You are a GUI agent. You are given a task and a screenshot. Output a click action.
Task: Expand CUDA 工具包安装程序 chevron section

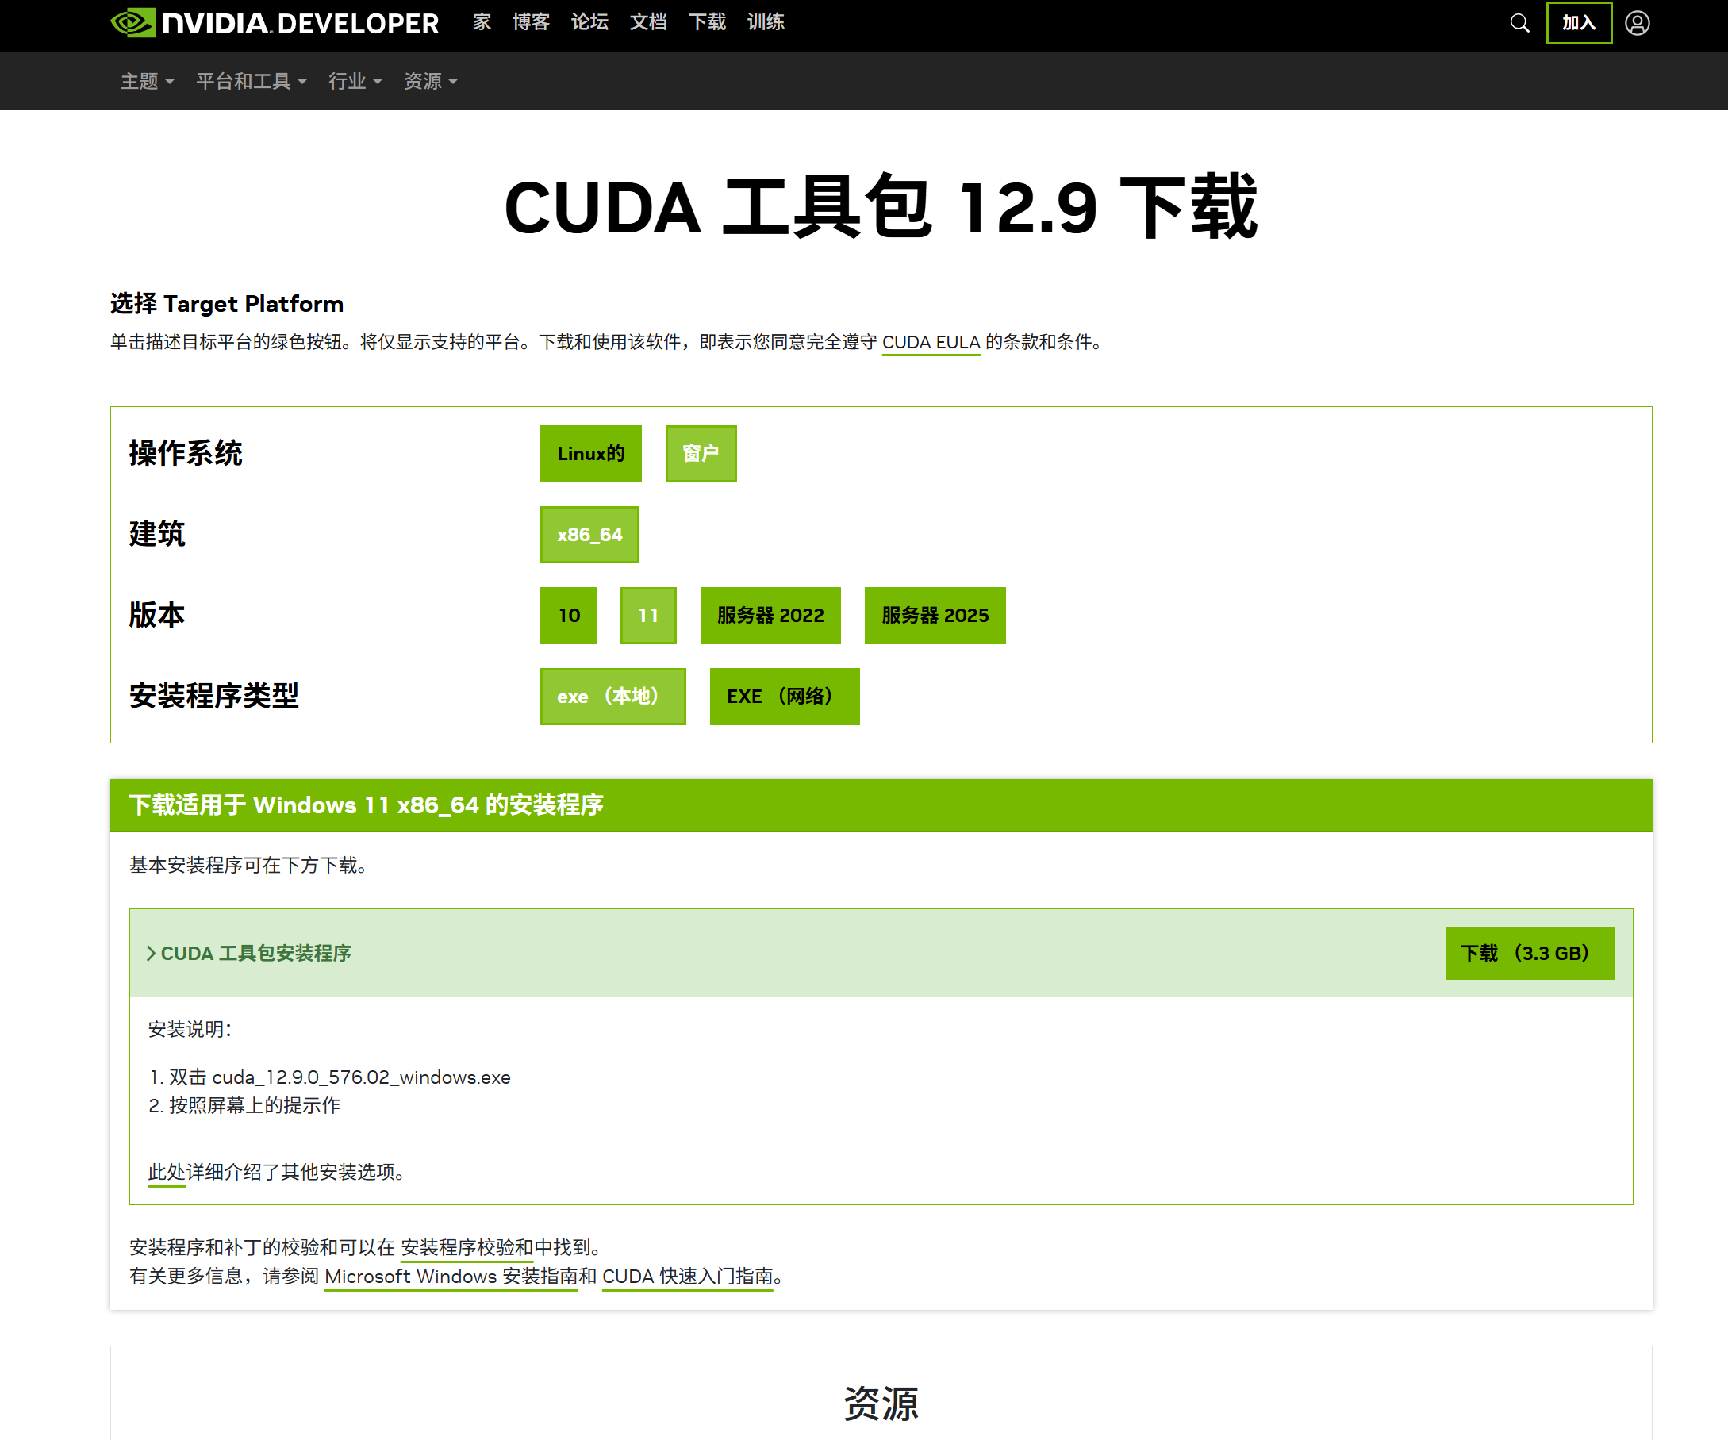click(x=152, y=953)
